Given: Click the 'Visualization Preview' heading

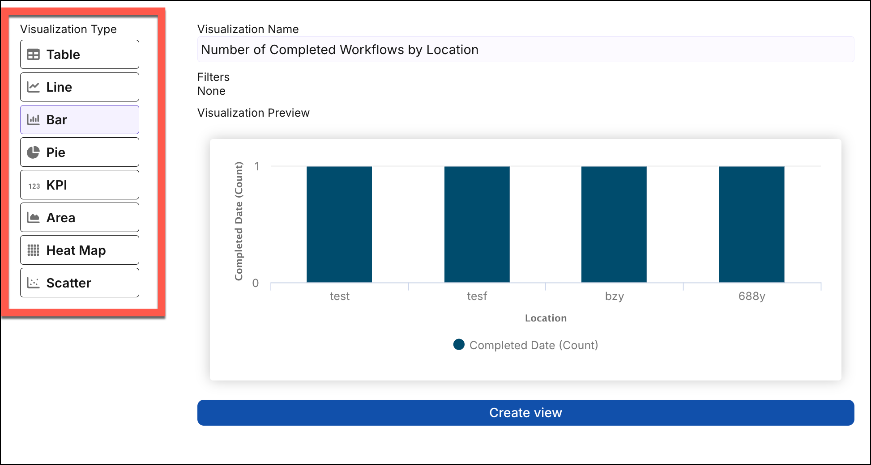Looking at the screenshot, I should [x=253, y=113].
